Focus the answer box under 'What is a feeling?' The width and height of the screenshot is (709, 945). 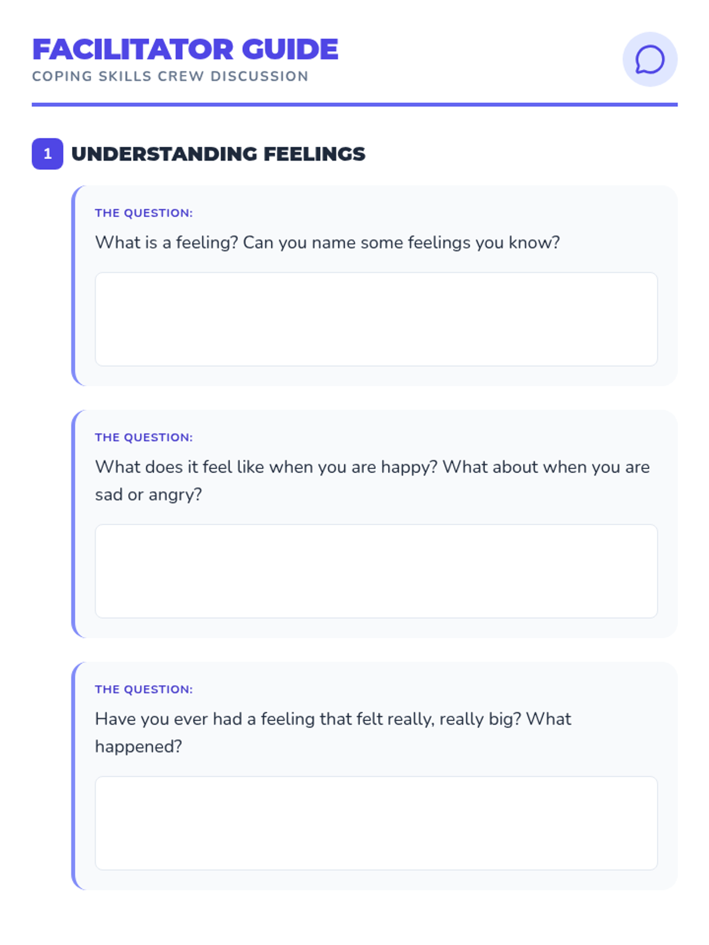[x=376, y=319]
